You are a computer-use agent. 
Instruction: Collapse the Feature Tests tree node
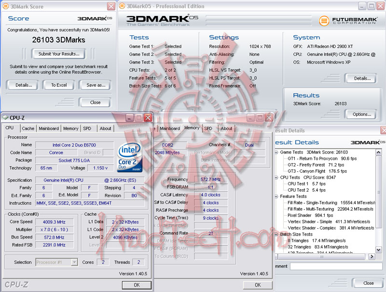point(276,196)
